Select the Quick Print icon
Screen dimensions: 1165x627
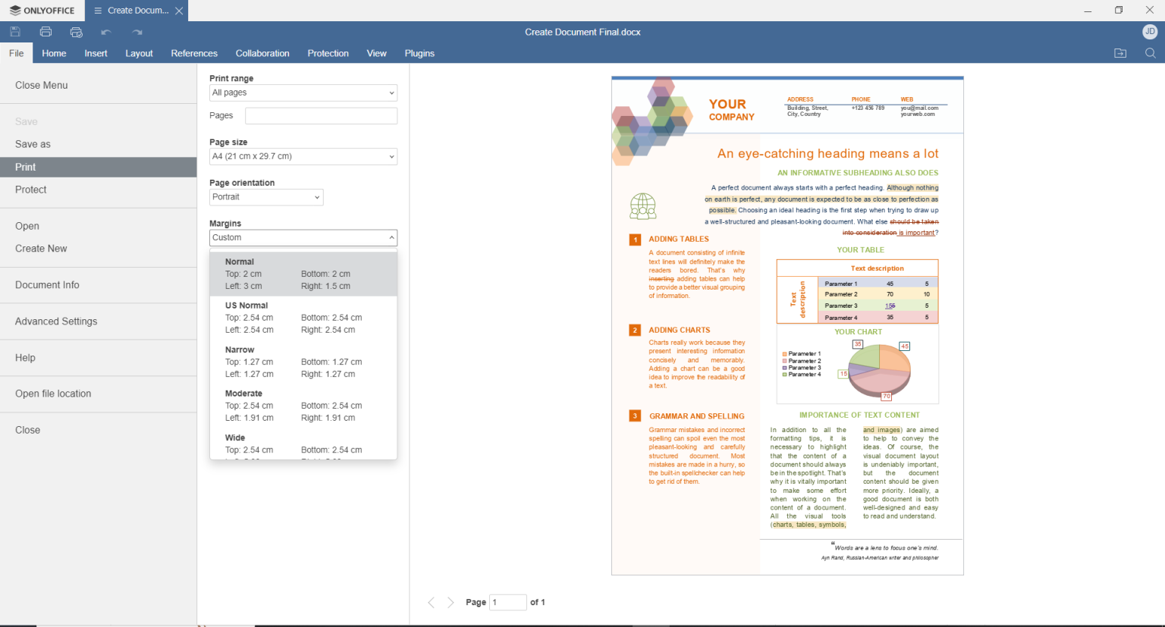(x=75, y=32)
